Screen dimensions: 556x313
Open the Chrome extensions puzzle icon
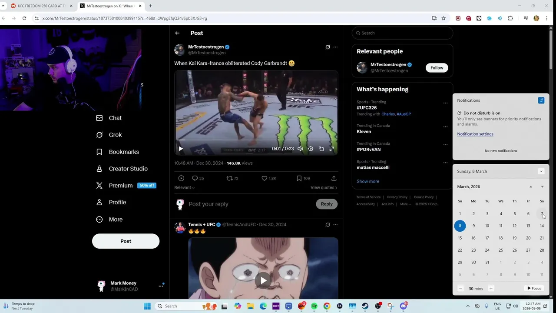point(510,18)
